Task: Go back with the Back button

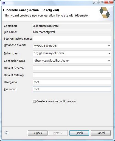Action: pos(38,133)
